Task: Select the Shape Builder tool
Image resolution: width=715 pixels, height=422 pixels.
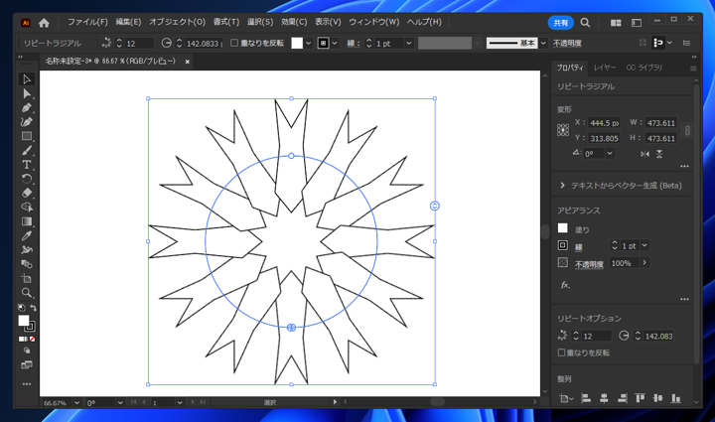Action: (x=27, y=208)
